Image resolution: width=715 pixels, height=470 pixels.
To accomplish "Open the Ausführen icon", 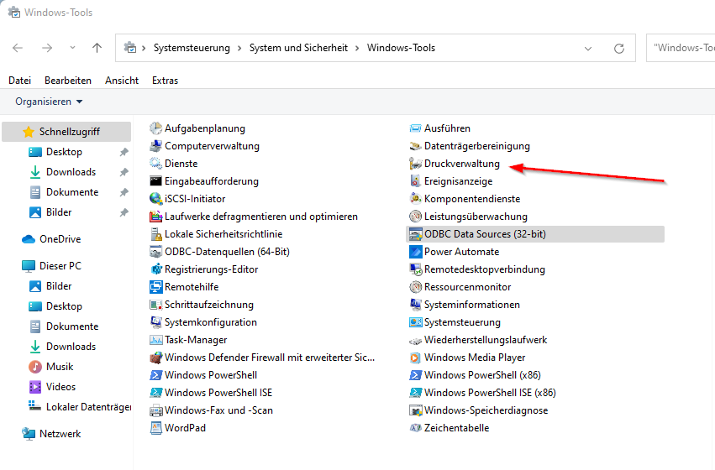I will 415,128.
